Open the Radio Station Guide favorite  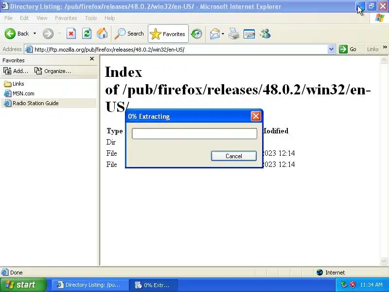(31, 103)
